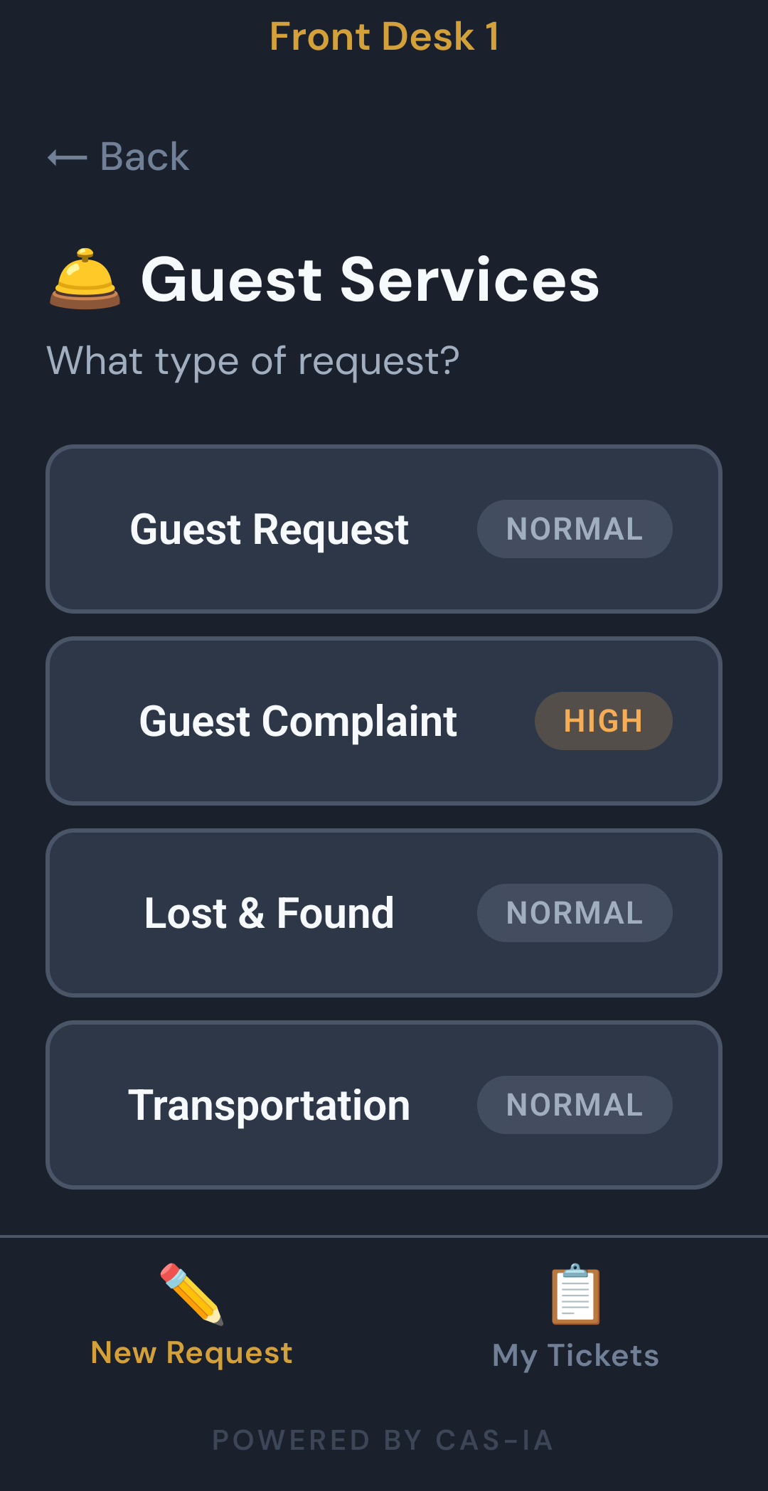768x1491 pixels.
Task: Click the HIGH priority badge
Action: click(603, 721)
